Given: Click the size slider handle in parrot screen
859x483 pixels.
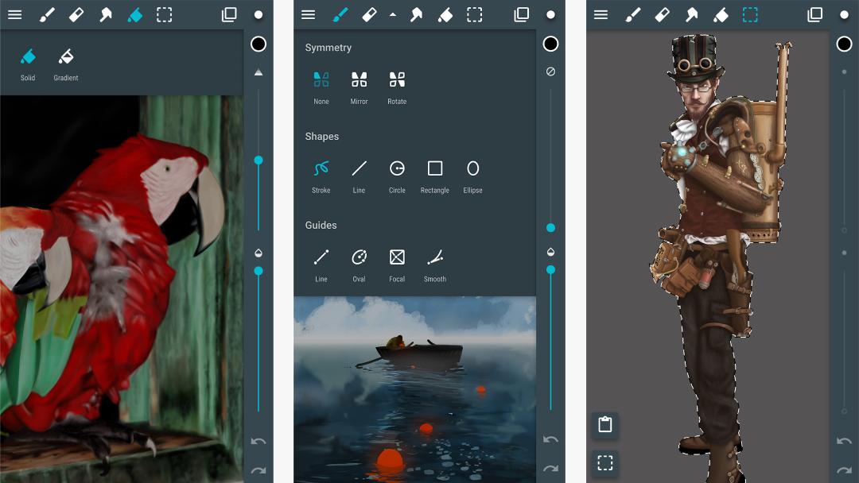Looking at the screenshot, I should click(x=258, y=160).
